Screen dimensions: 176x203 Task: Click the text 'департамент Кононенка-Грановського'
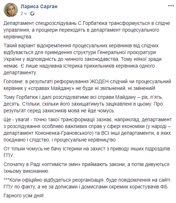48,133
